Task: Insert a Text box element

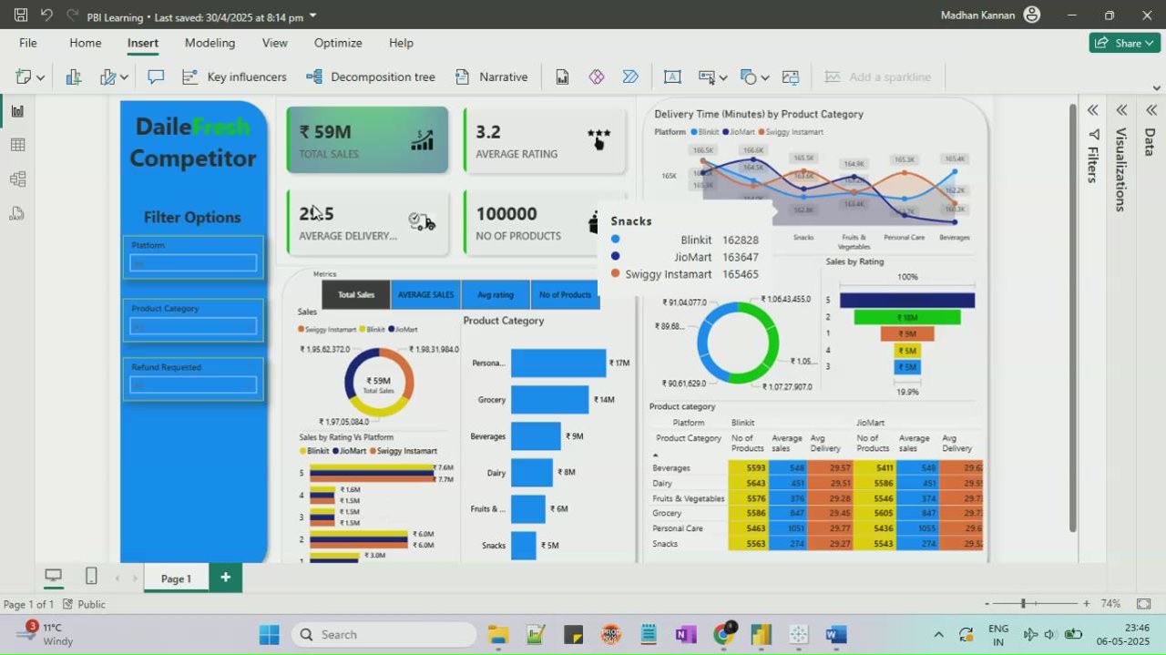Action: point(672,77)
